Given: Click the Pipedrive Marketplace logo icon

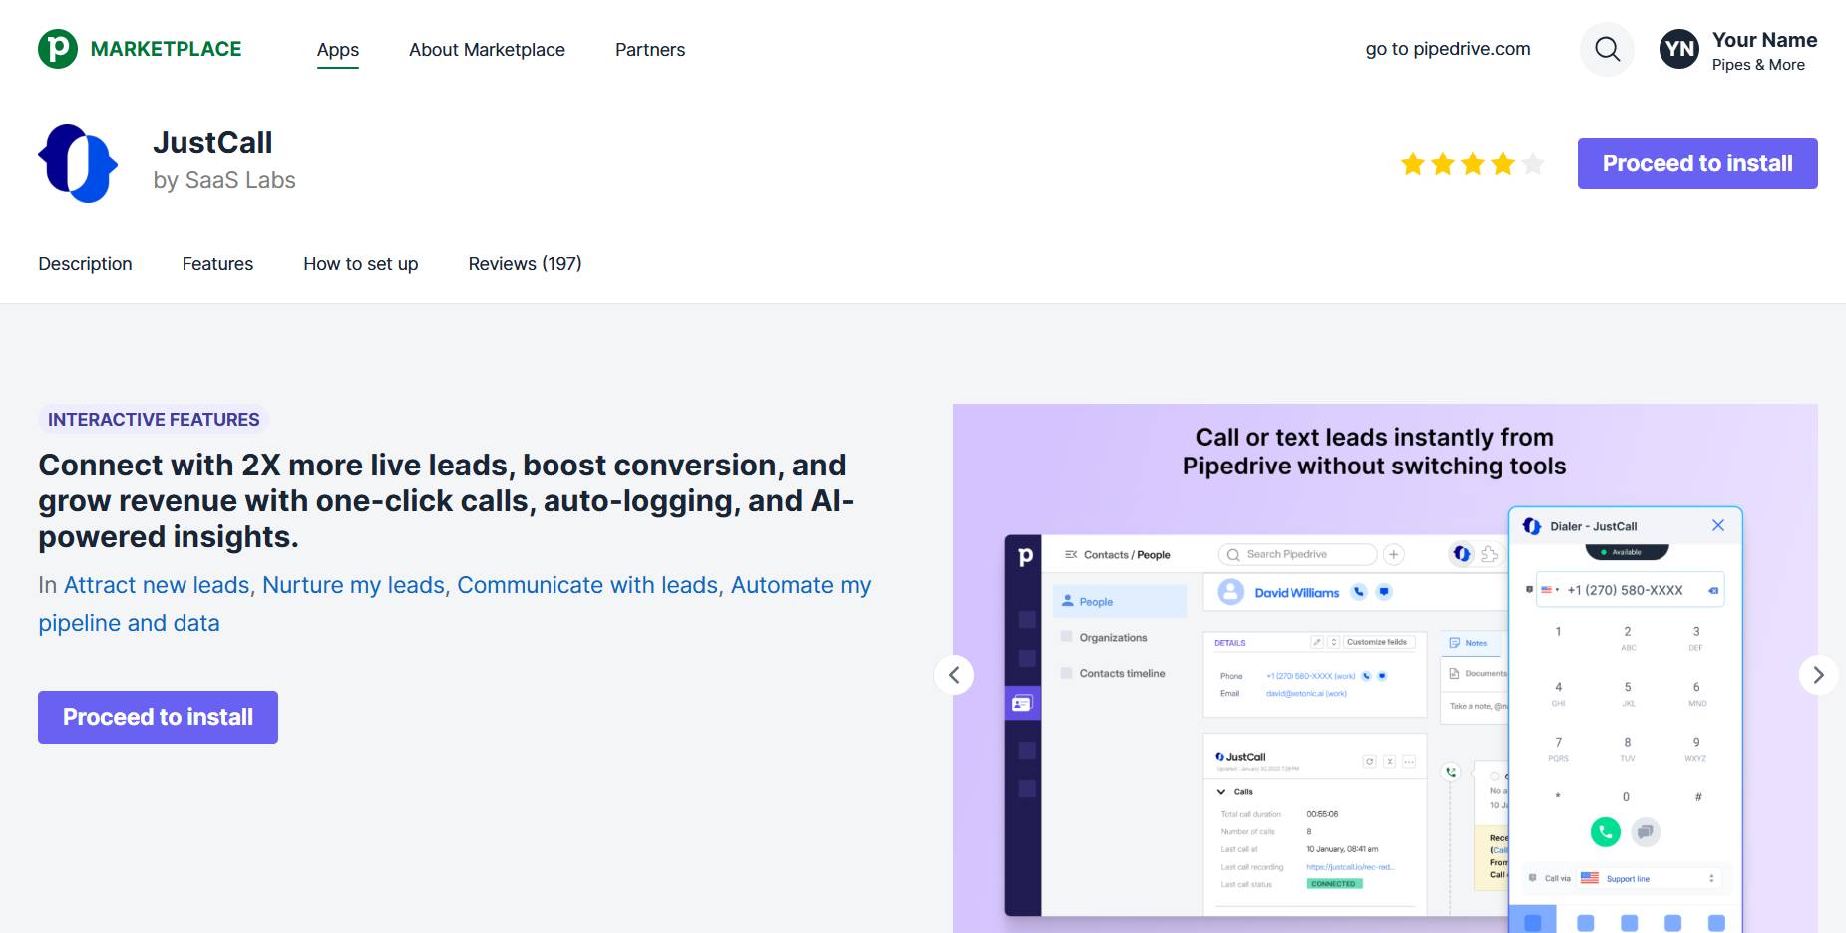Looking at the screenshot, I should point(58,49).
